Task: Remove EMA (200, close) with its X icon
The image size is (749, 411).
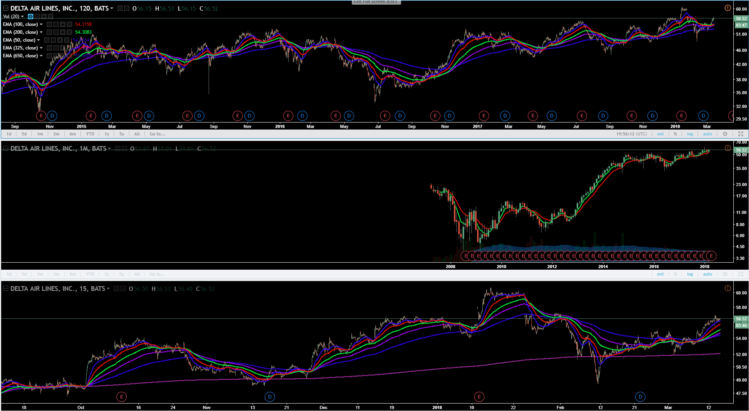Action: pyautogui.click(x=69, y=32)
